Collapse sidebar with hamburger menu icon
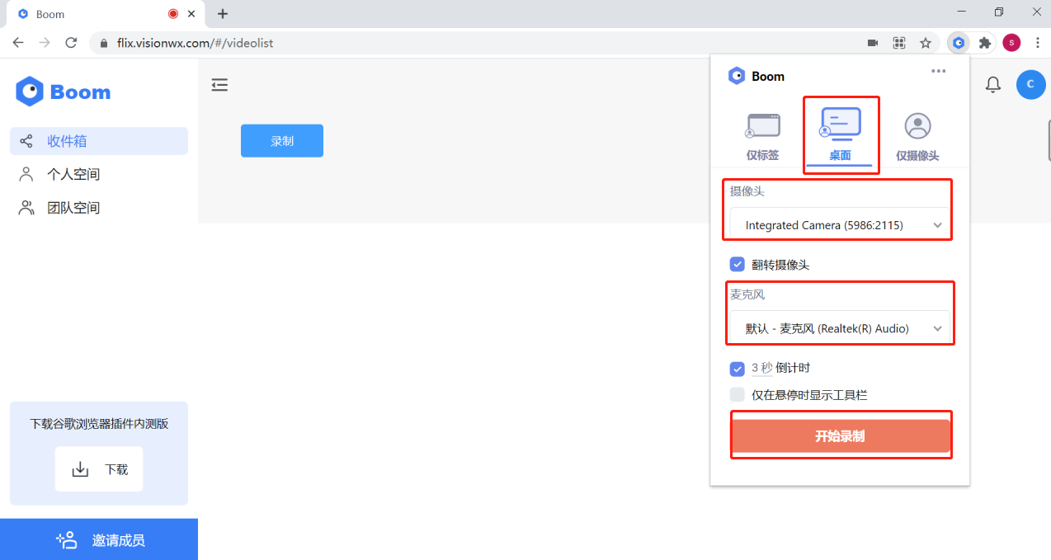 219,85
